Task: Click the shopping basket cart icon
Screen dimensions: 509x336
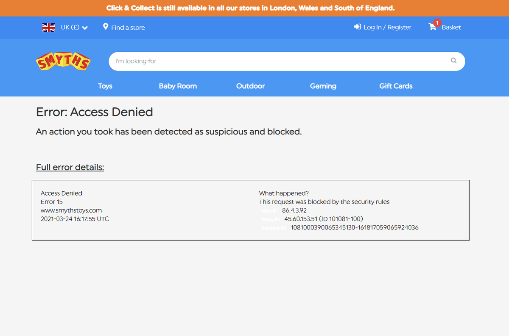Action: point(433,27)
